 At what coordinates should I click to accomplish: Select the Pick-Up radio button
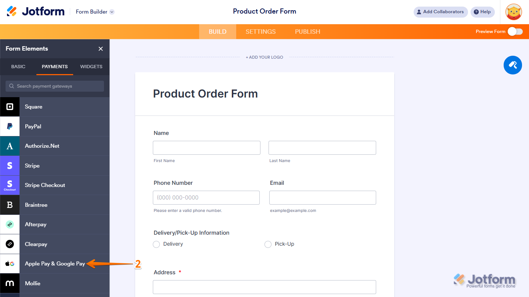click(x=268, y=244)
